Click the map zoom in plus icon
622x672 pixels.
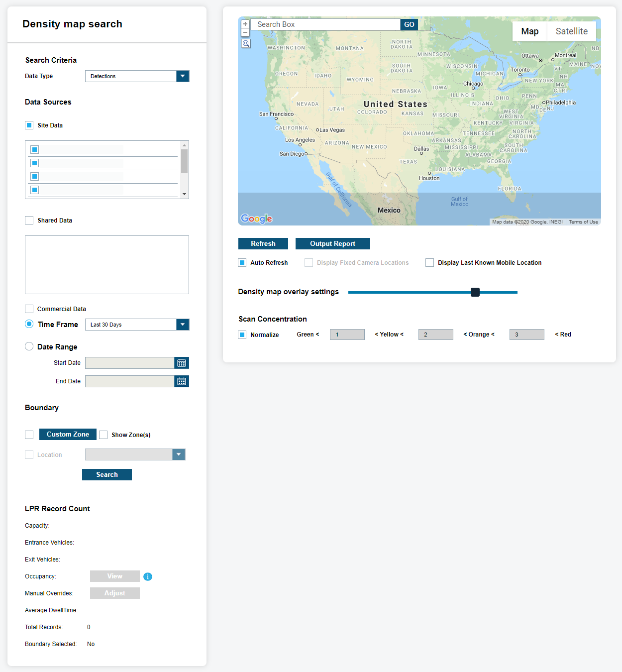point(245,24)
